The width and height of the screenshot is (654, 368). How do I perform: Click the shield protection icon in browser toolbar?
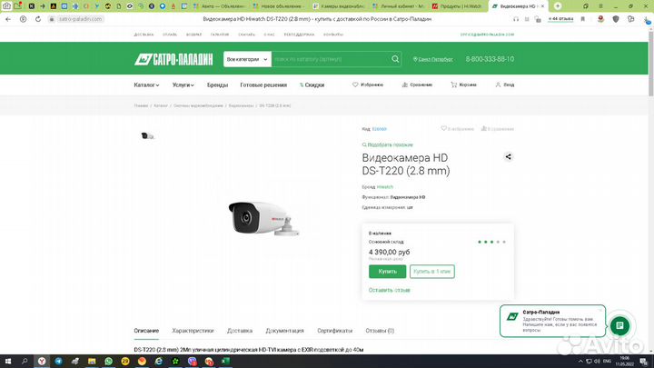pyautogui.click(x=616, y=19)
